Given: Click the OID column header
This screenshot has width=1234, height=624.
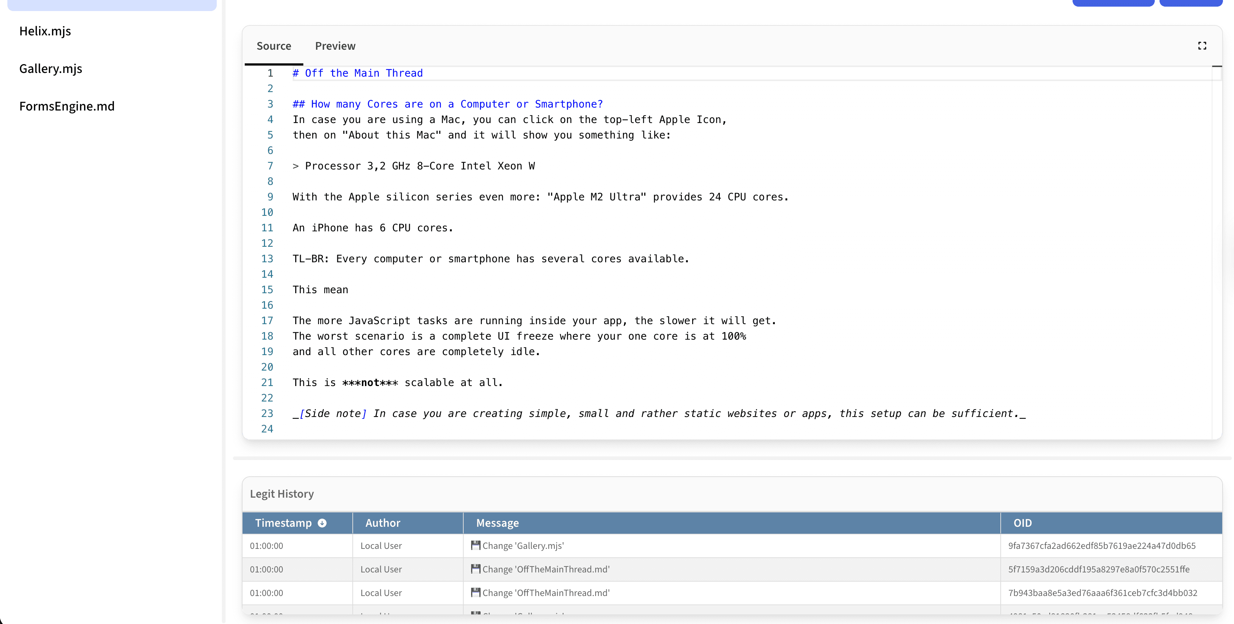Looking at the screenshot, I should point(1022,523).
